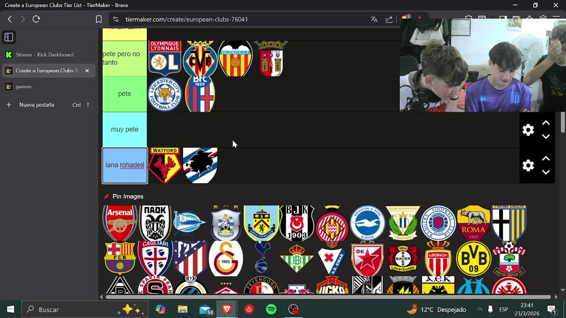The height and width of the screenshot is (318, 566).
Task: Click the pete tier label
Action: point(125,94)
